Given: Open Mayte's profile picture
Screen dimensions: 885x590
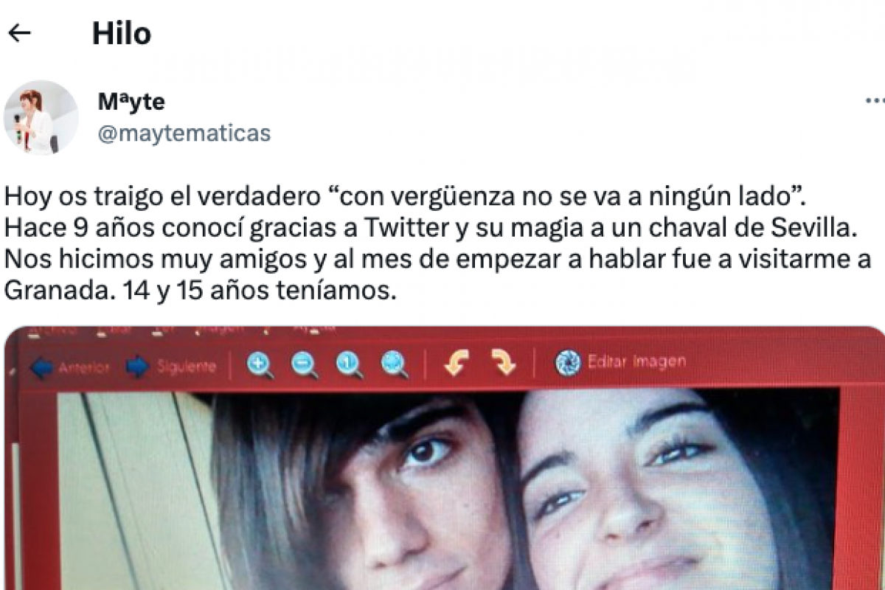Looking at the screenshot, I should click(x=41, y=117).
